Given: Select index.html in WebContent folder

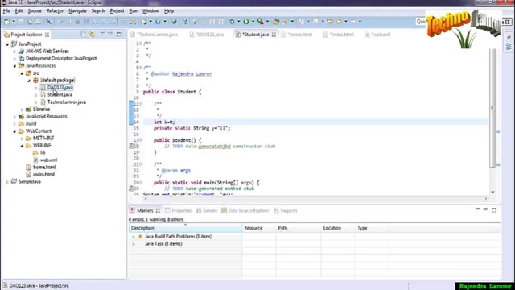Looking at the screenshot, I should (43, 174).
